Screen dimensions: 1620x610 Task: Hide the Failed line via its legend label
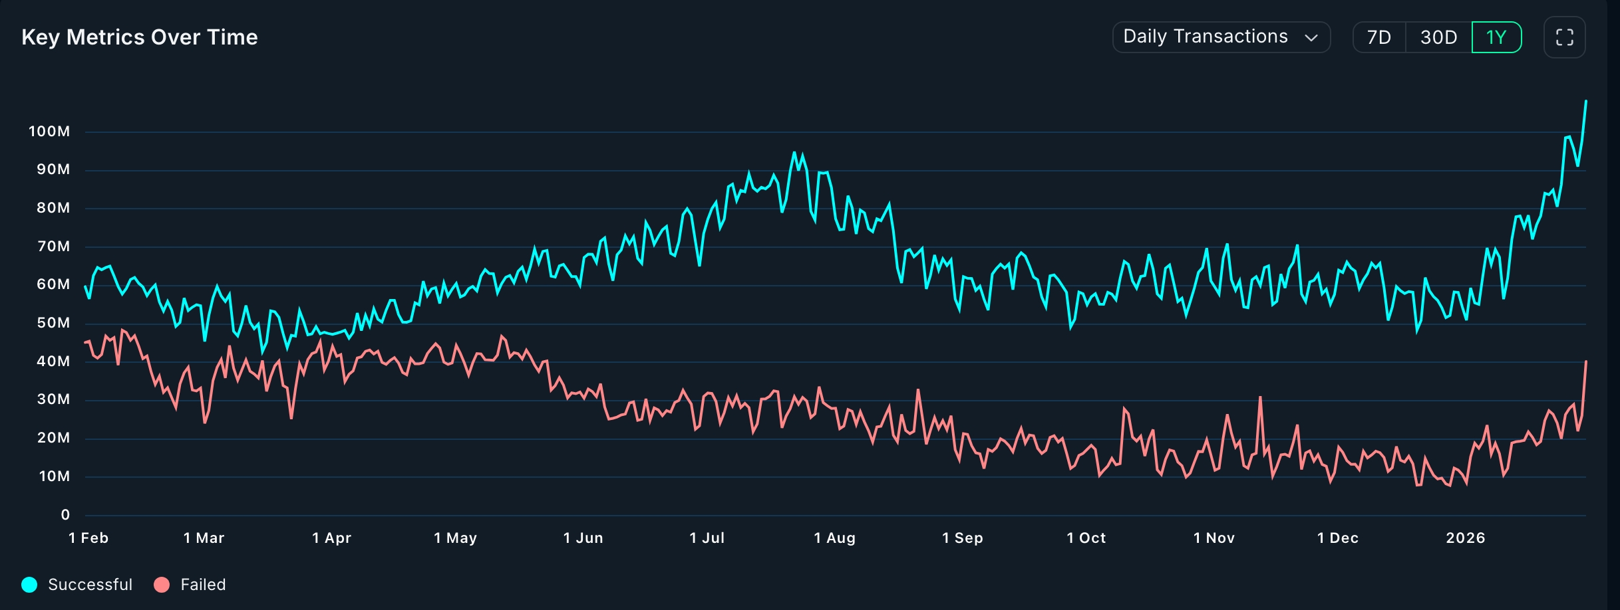coord(203,584)
